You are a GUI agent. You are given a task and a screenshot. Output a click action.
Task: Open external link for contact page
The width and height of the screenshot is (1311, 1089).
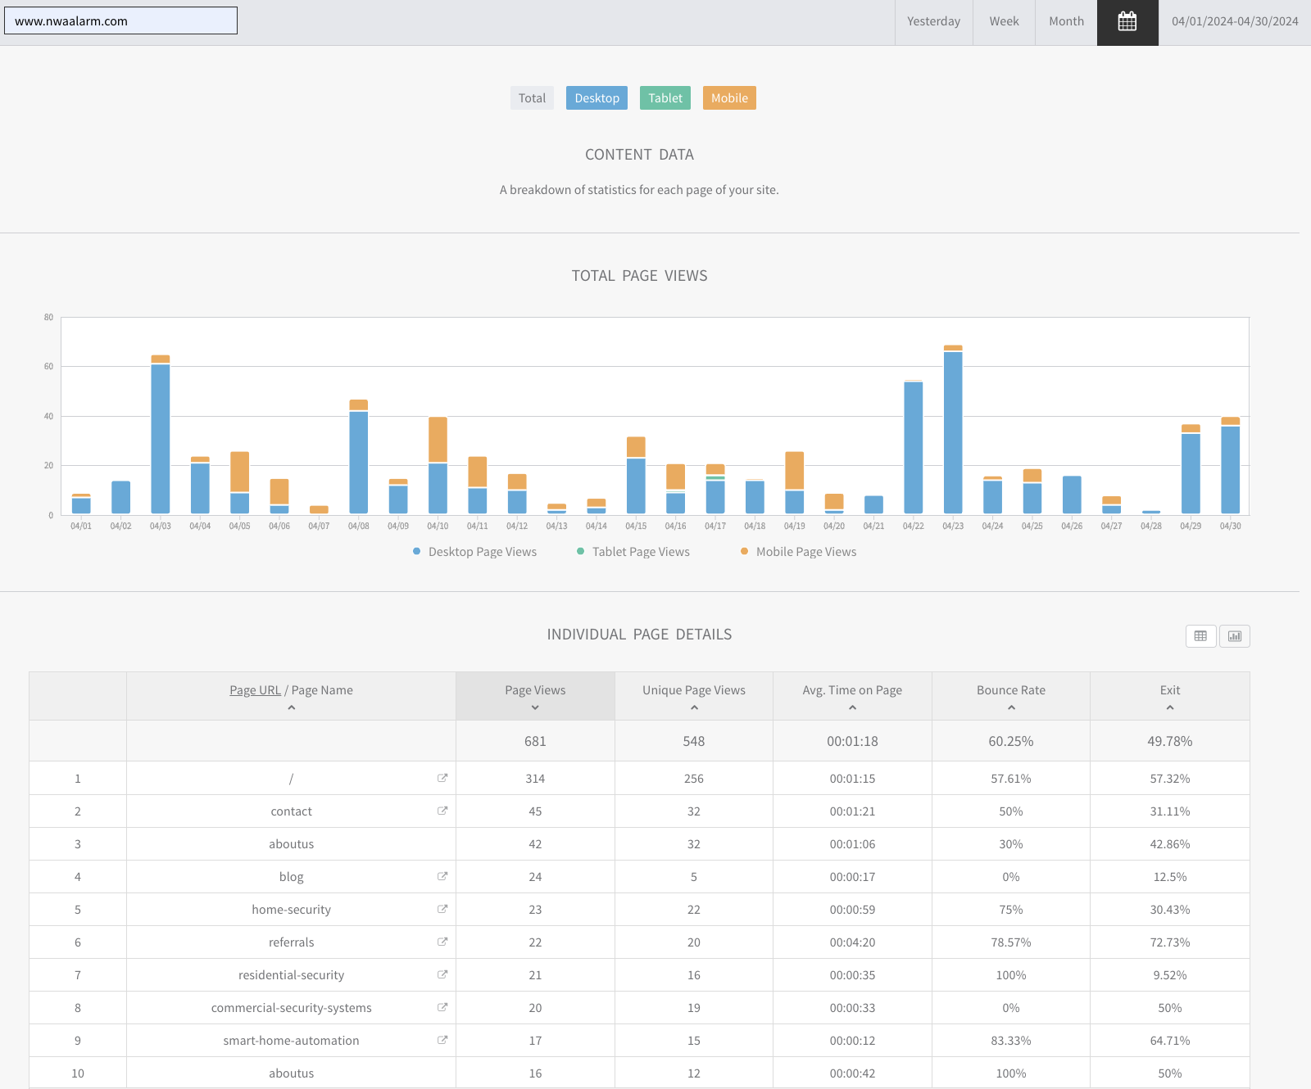click(442, 811)
